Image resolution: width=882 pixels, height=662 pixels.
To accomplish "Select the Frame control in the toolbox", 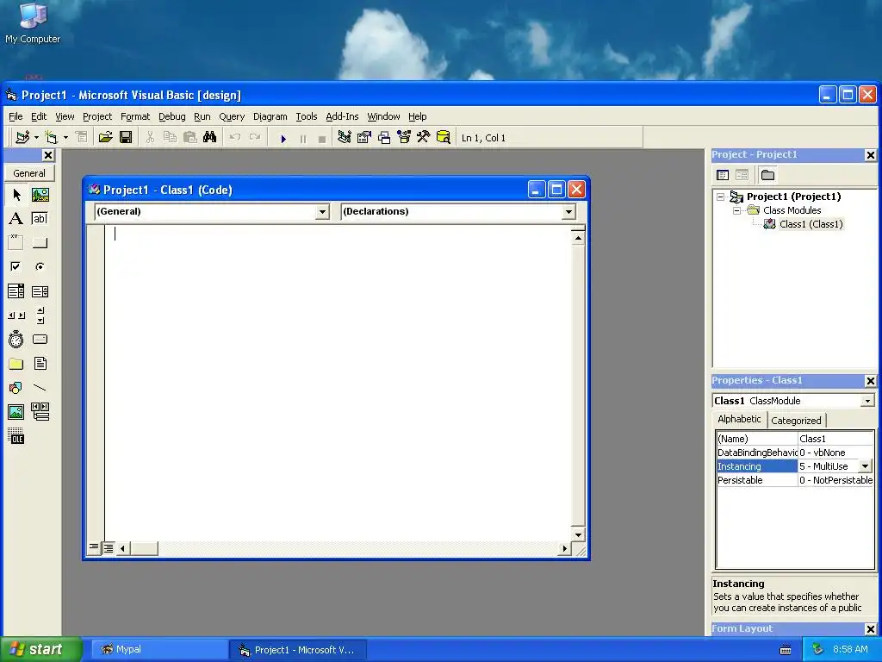I will coord(16,242).
